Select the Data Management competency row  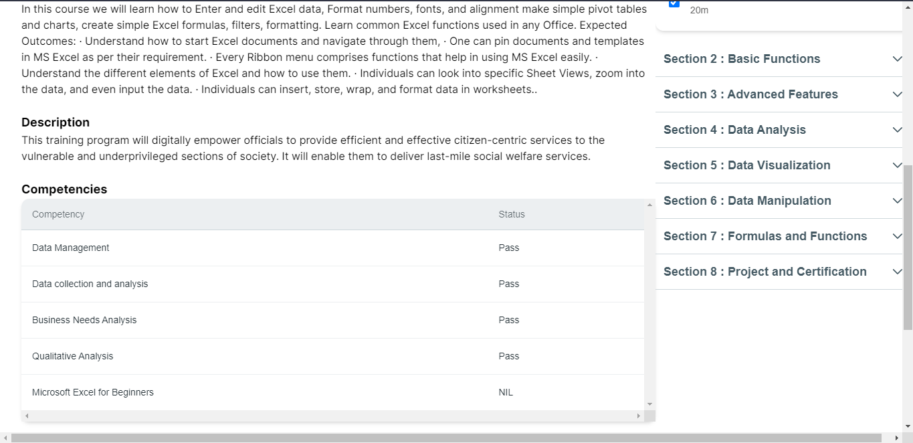click(70, 248)
